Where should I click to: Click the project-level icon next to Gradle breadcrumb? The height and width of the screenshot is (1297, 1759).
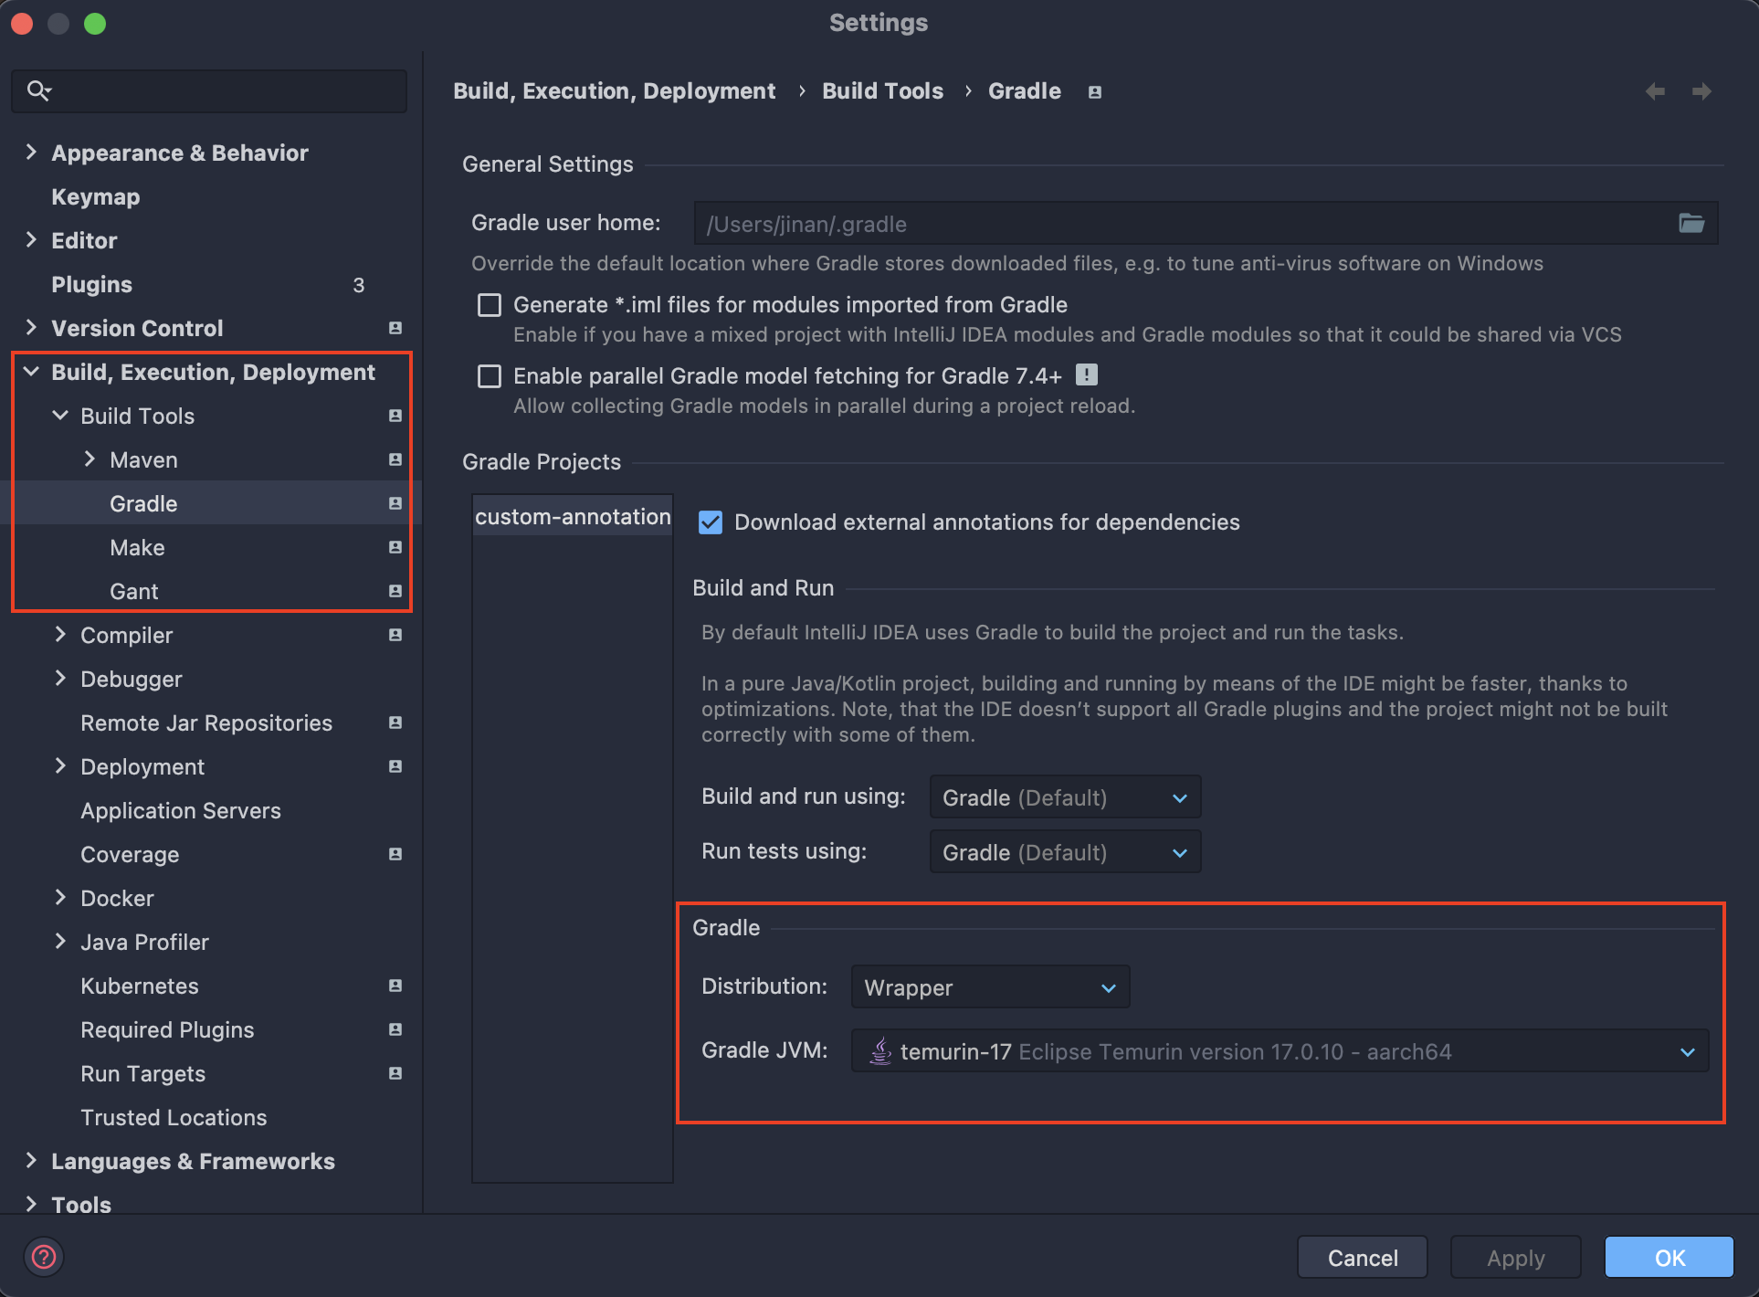pos(1094,92)
